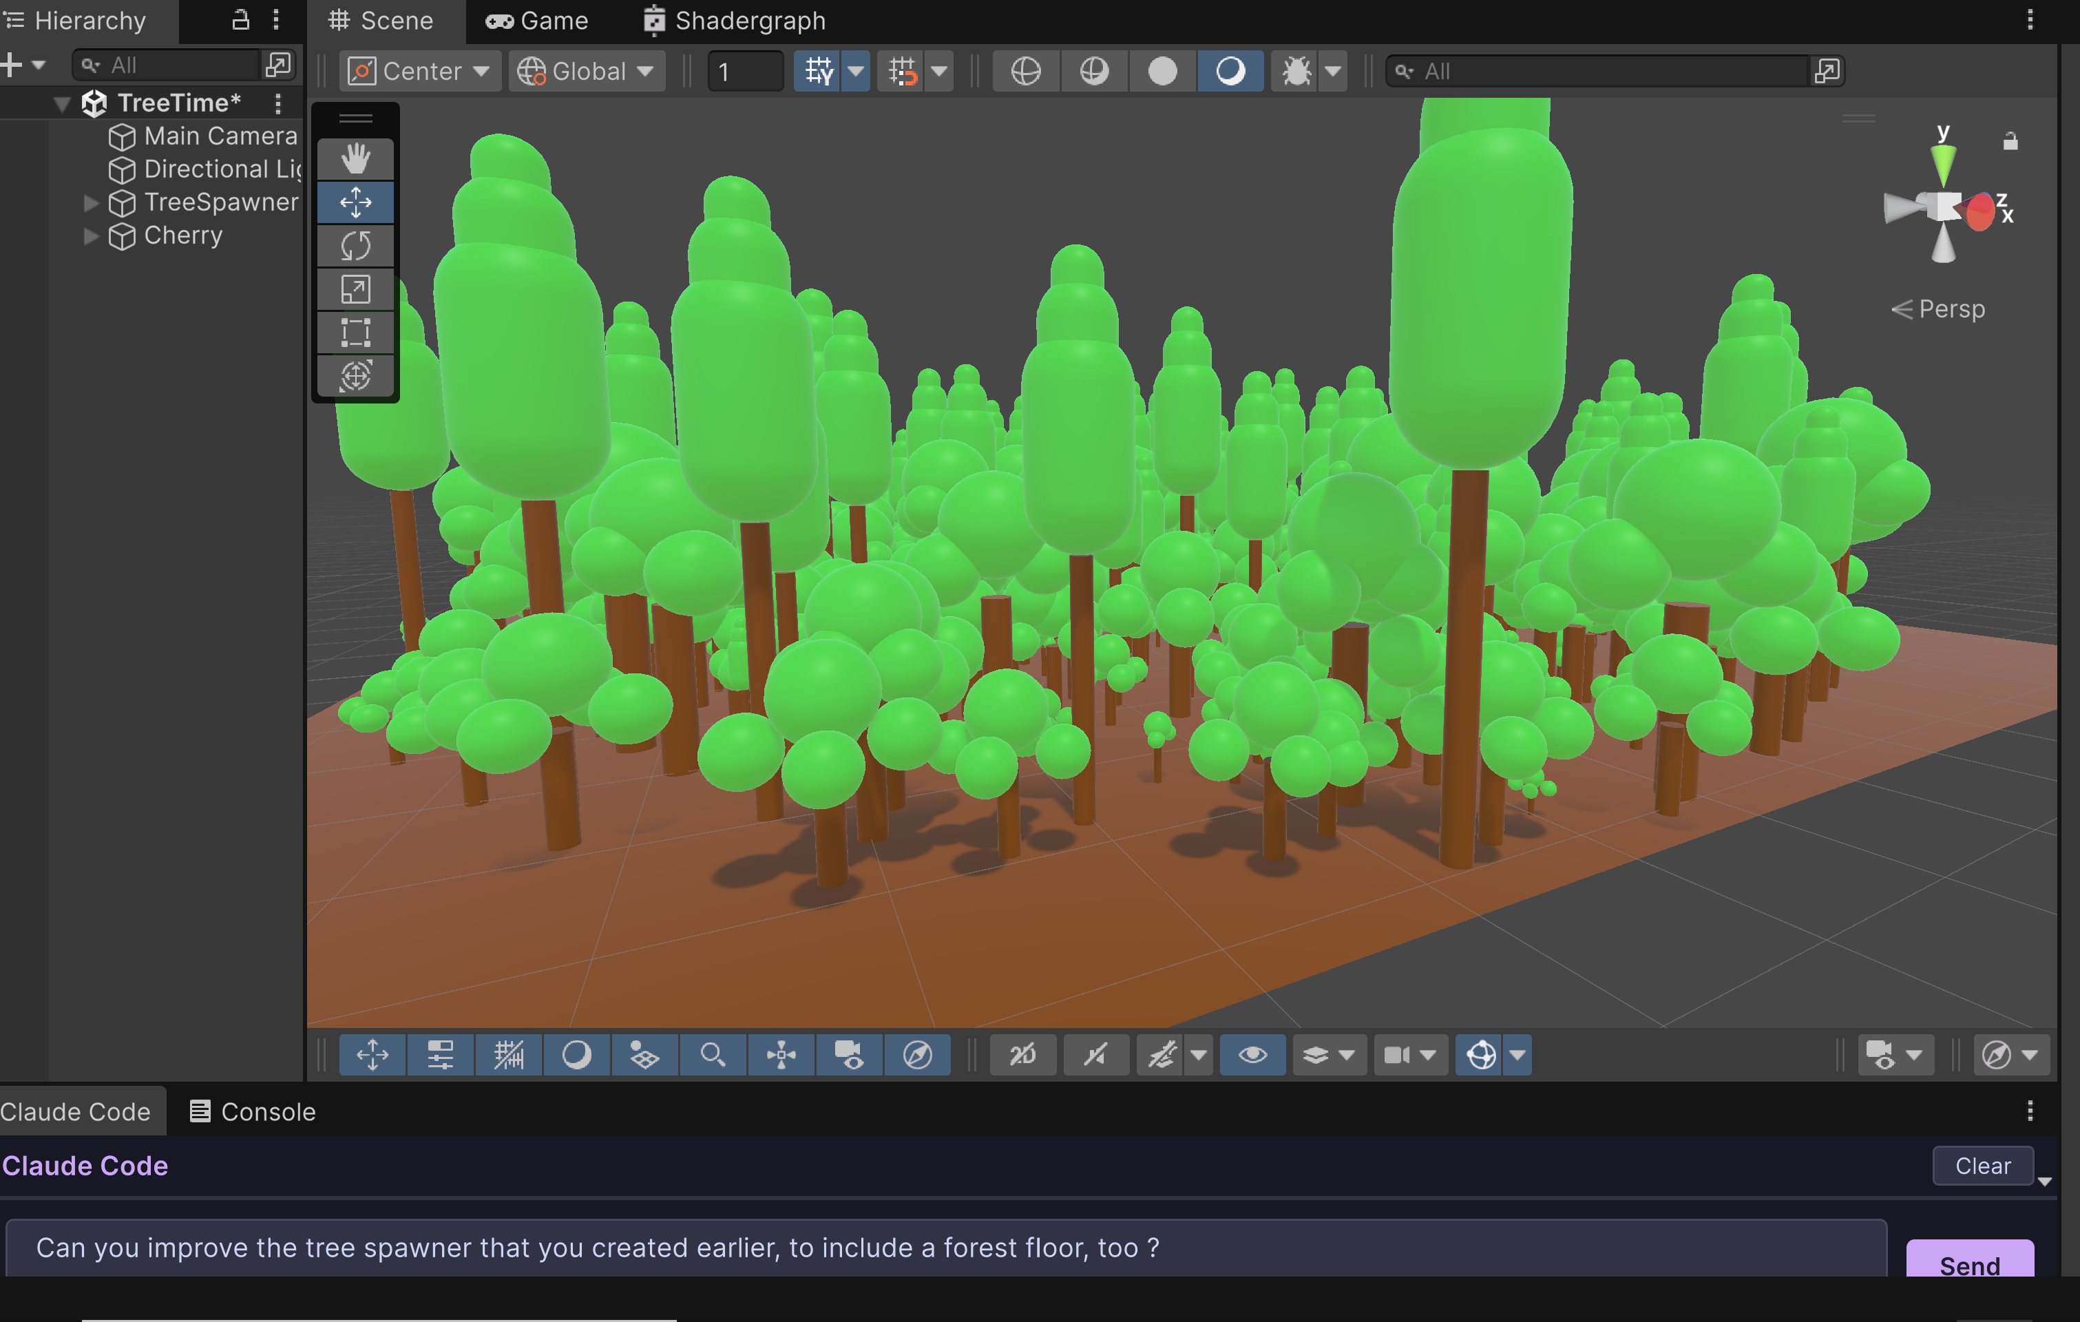Click the Clear button in Claude Code panel

(1982, 1165)
